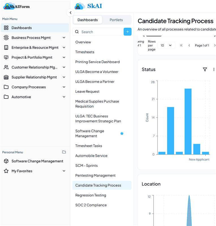The height and width of the screenshot is (226, 216).
Task: Open ULGA: TEC Business Improvement Strategic Plan
Action: (x=98, y=119)
